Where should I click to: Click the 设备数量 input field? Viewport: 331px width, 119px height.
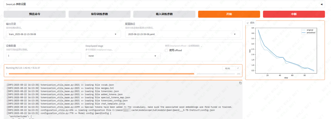pos(44,56)
